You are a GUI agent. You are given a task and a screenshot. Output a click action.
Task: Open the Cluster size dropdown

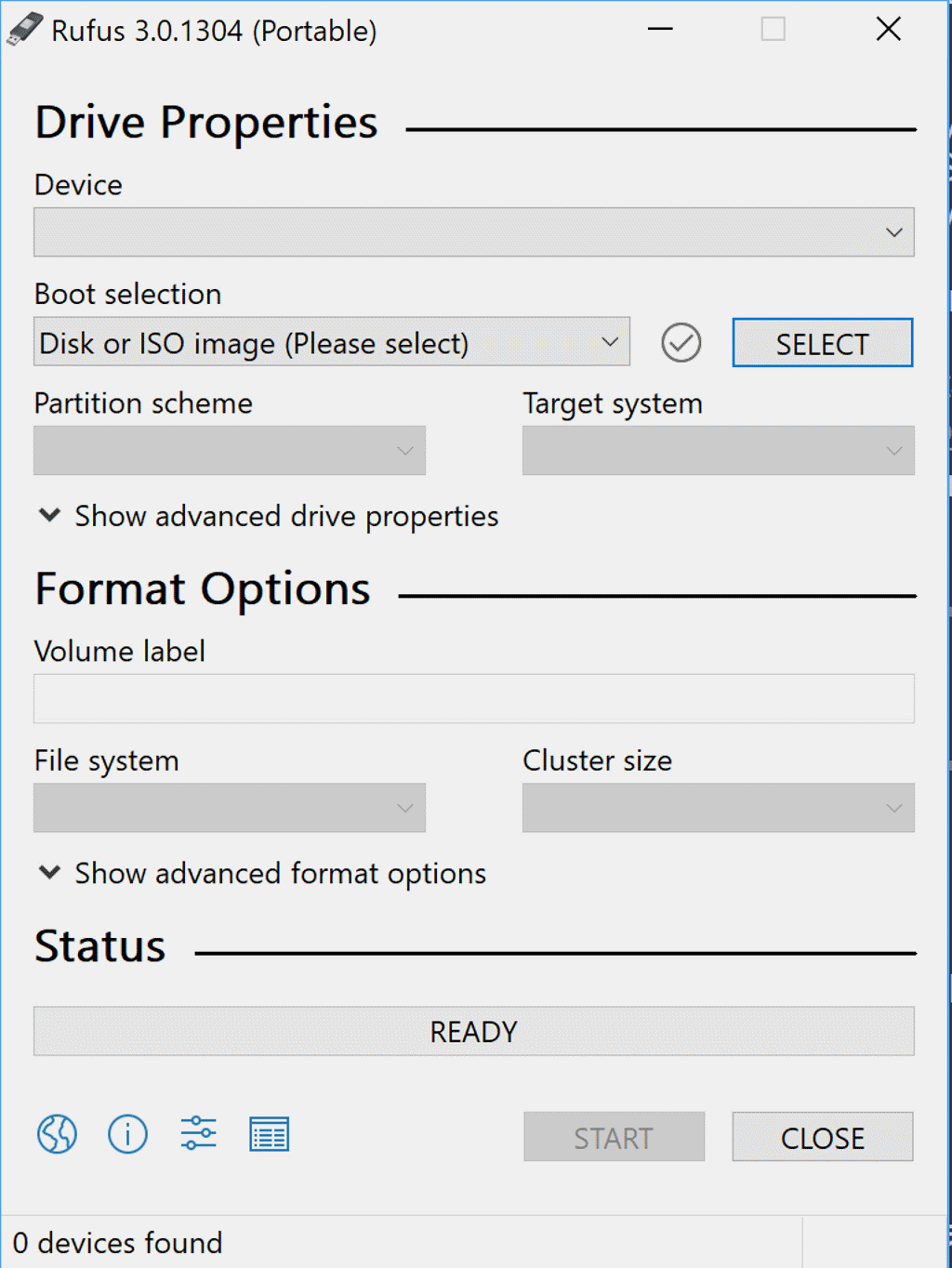click(719, 808)
